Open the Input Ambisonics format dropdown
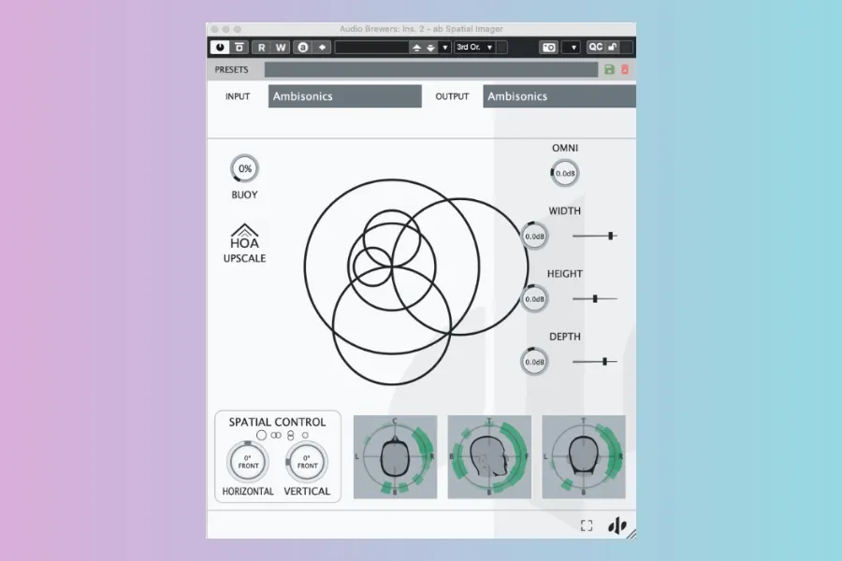 (344, 96)
